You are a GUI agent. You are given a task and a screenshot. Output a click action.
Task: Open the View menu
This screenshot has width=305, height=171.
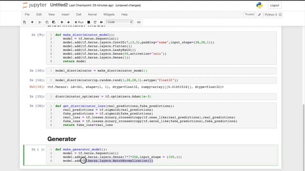pyautogui.click(x=51, y=15)
